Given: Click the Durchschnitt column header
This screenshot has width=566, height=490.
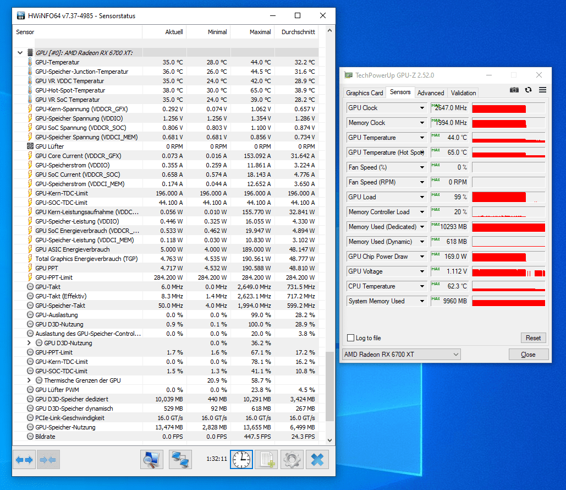Looking at the screenshot, I should coord(296,32).
